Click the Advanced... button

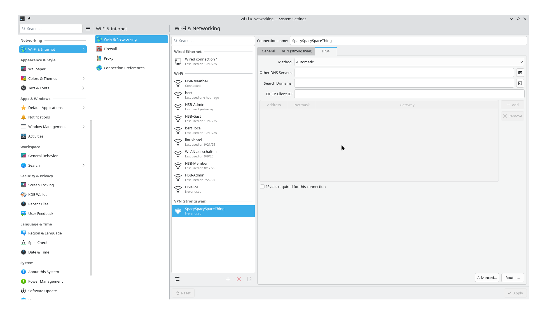[487, 278]
